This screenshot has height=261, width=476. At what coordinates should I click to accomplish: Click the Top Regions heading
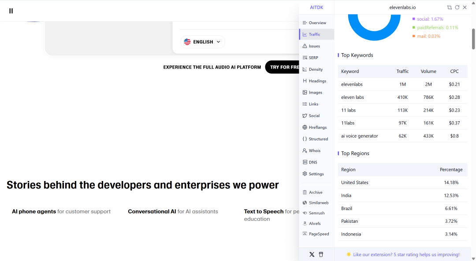point(355,153)
